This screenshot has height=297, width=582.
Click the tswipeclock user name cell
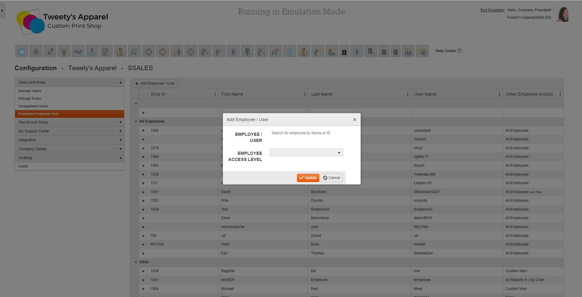pos(457,209)
